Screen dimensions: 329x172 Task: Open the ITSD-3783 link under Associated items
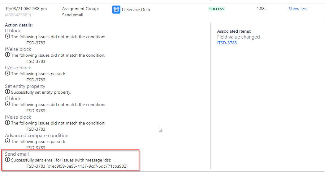(227, 43)
